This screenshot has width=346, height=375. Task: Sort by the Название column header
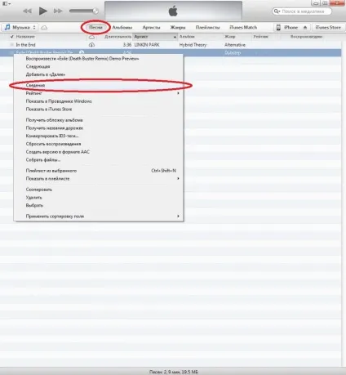[x=25, y=37]
